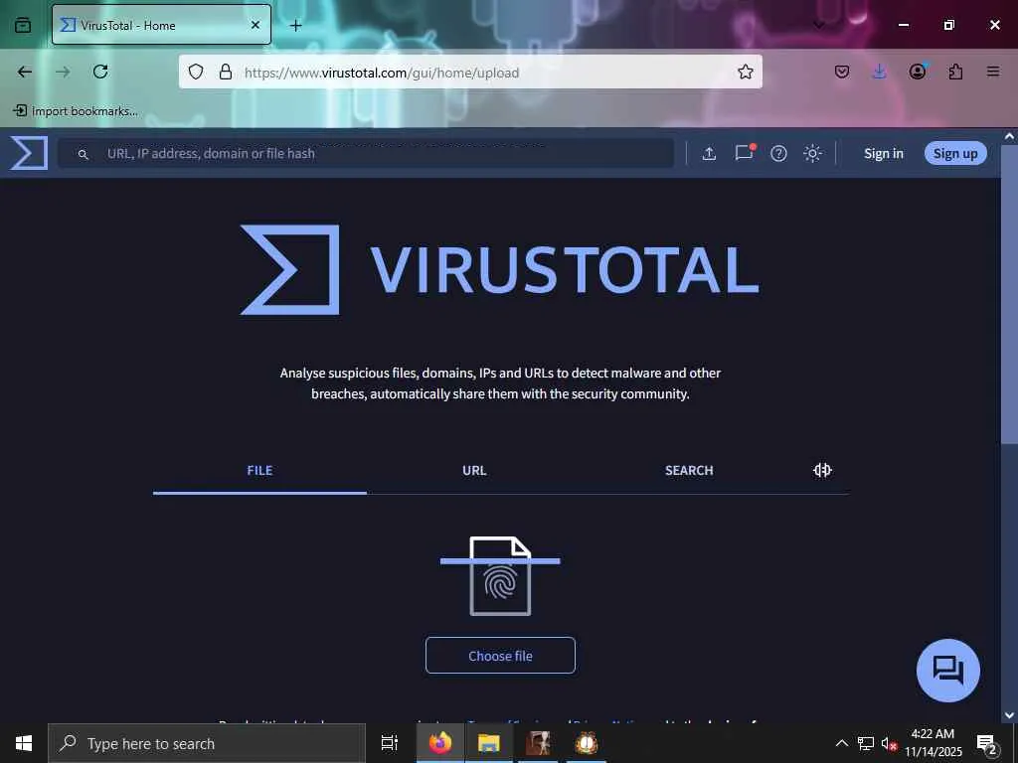This screenshot has width=1018, height=763.
Task: Open the chat support bubble
Action: coord(947,671)
